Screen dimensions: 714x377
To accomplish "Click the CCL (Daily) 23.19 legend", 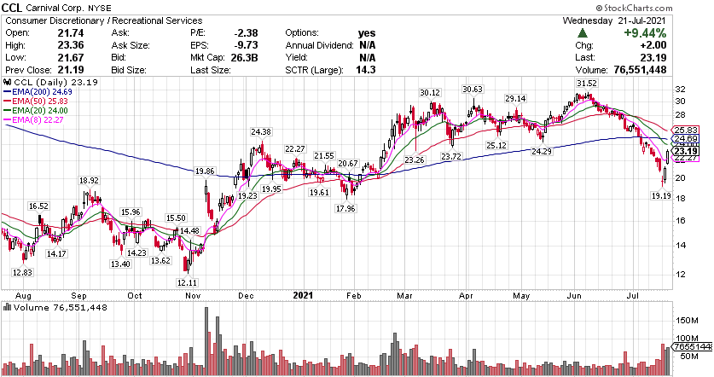I will coord(55,83).
